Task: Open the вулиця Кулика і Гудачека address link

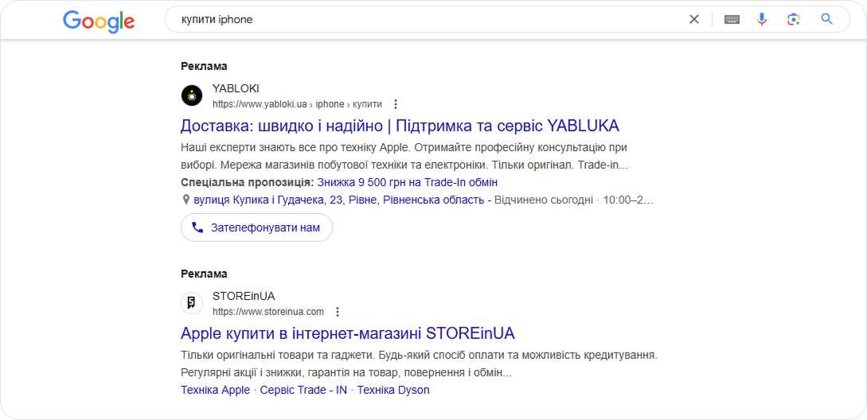Action: 339,200
